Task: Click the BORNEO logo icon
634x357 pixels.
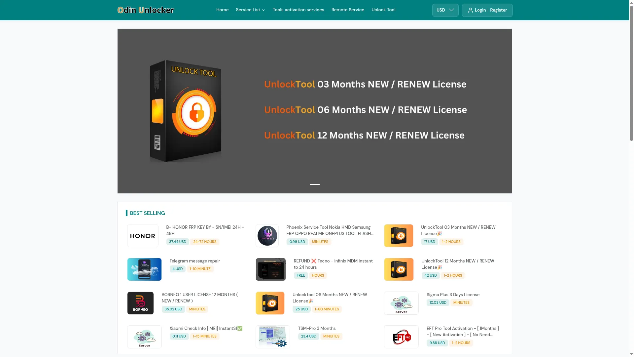Action: 140,303
